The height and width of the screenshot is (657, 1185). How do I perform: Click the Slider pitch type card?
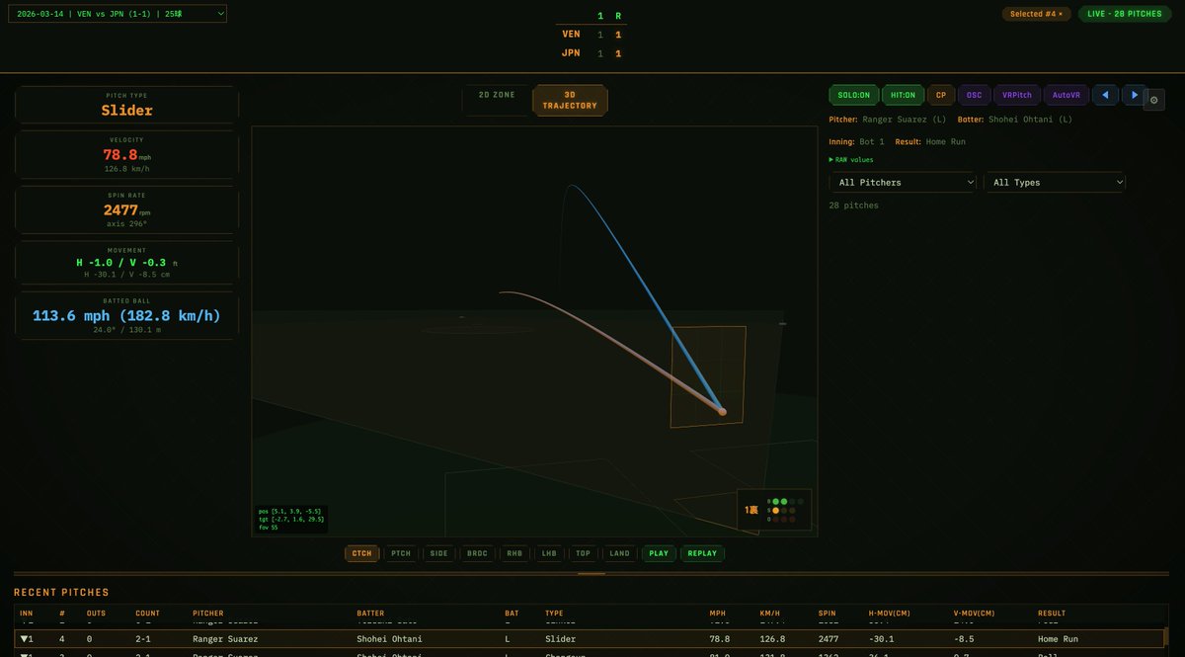[x=126, y=105]
